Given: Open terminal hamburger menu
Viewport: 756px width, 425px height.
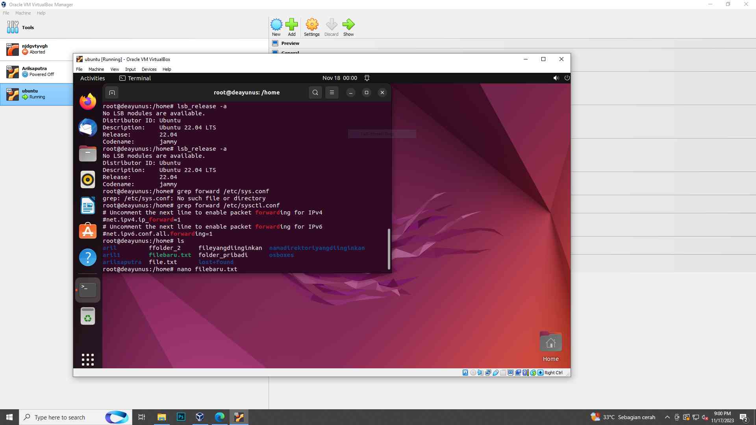Looking at the screenshot, I should [332, 92].
